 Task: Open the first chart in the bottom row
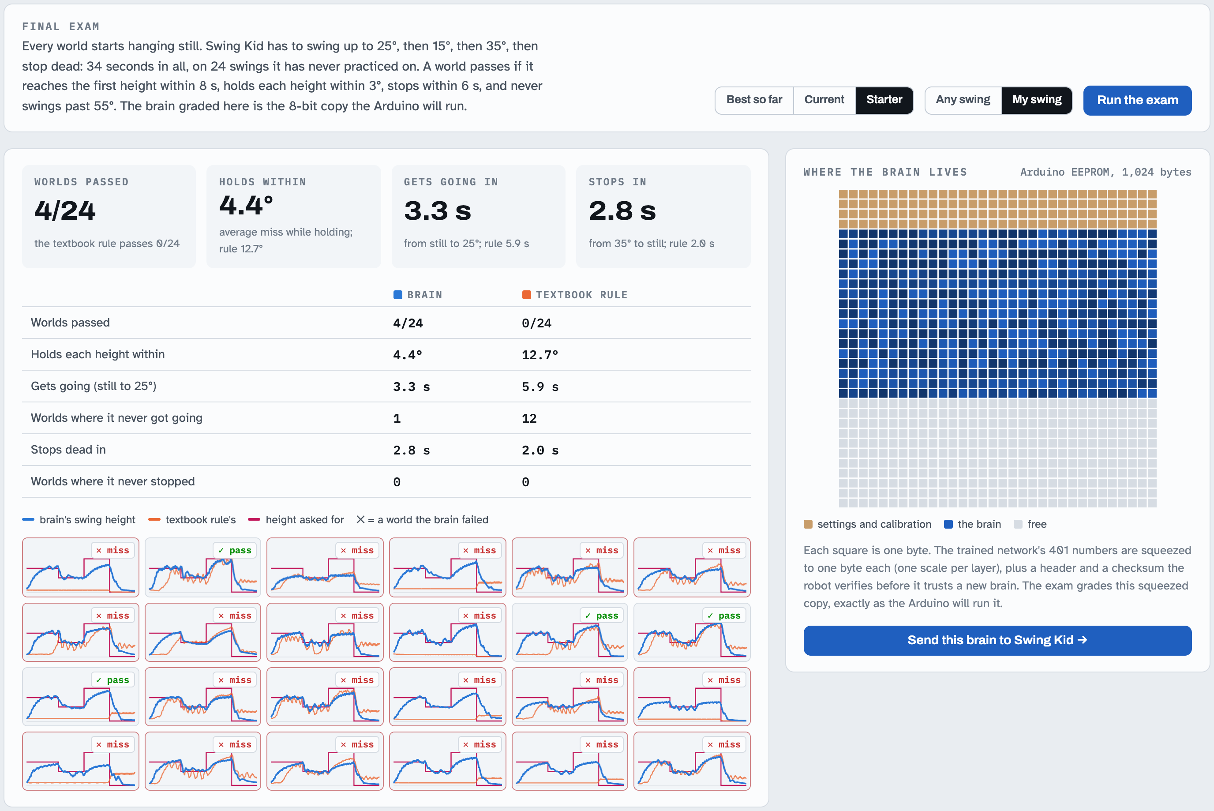(x=81, y=761)
